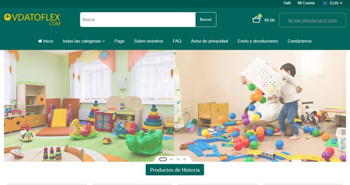Open the Pago menu item
The image size is (350, 185).
click(x=119, y=41)
